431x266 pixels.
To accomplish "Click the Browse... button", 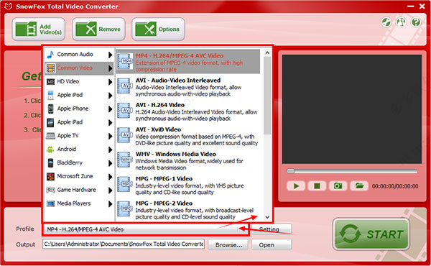I will click(228, 244).
